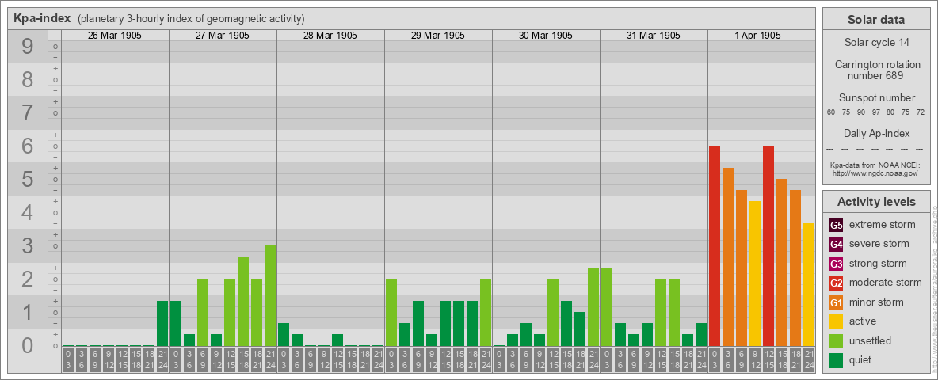Screen dimensions: 938x380
Task: Click the 0-3 bar on 31 Mar 1905
Action: [x=607, y=307]
